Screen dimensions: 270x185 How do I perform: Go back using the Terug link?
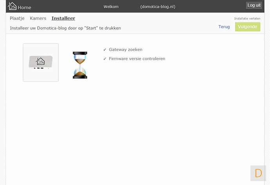tap(224, 27)
